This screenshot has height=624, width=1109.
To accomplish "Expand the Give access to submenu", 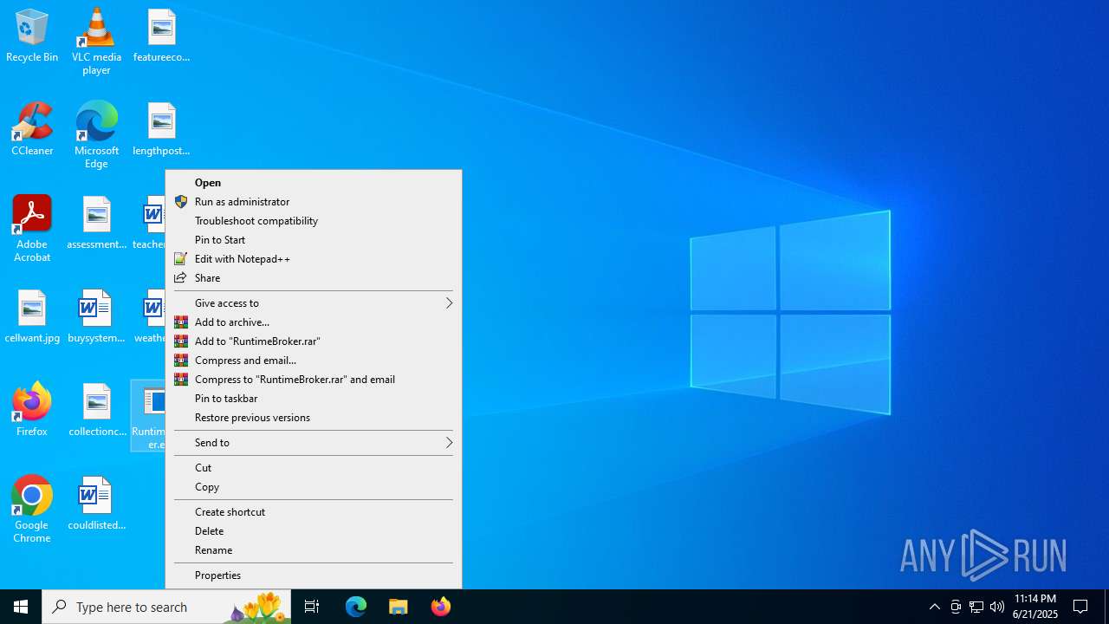I will (314, 303).
